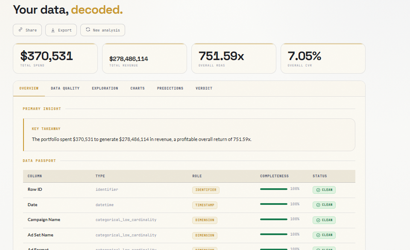Click the COLUMN table header

(x=35, y=176)
